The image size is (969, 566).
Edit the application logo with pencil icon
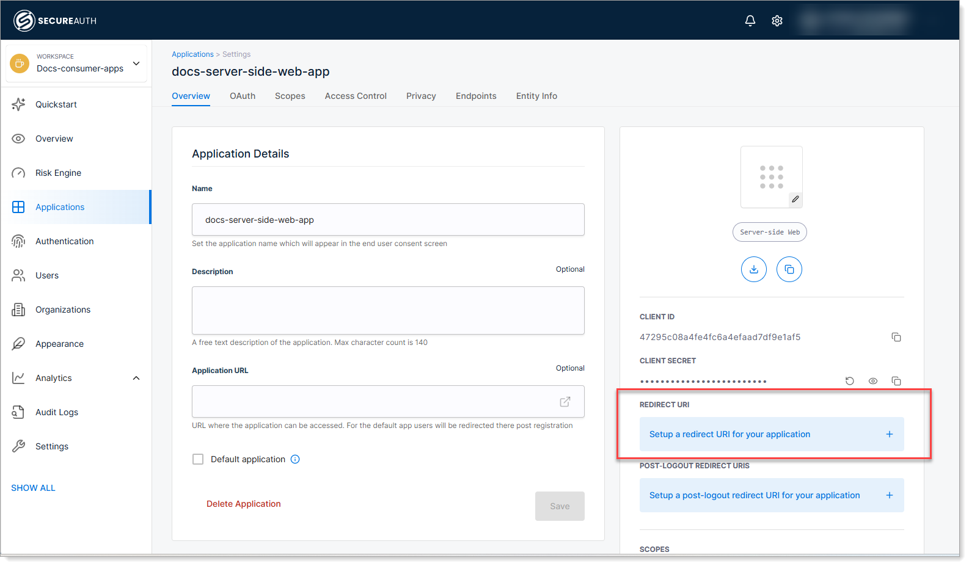(x=795, y=199)
